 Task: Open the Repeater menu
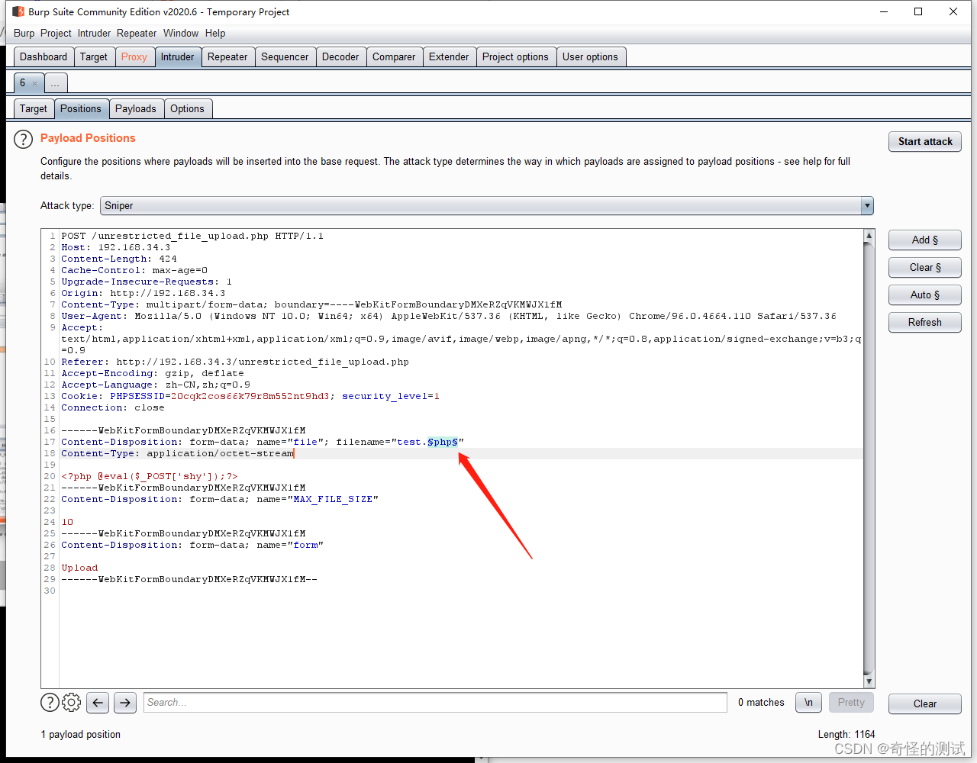tap(137, 34)
